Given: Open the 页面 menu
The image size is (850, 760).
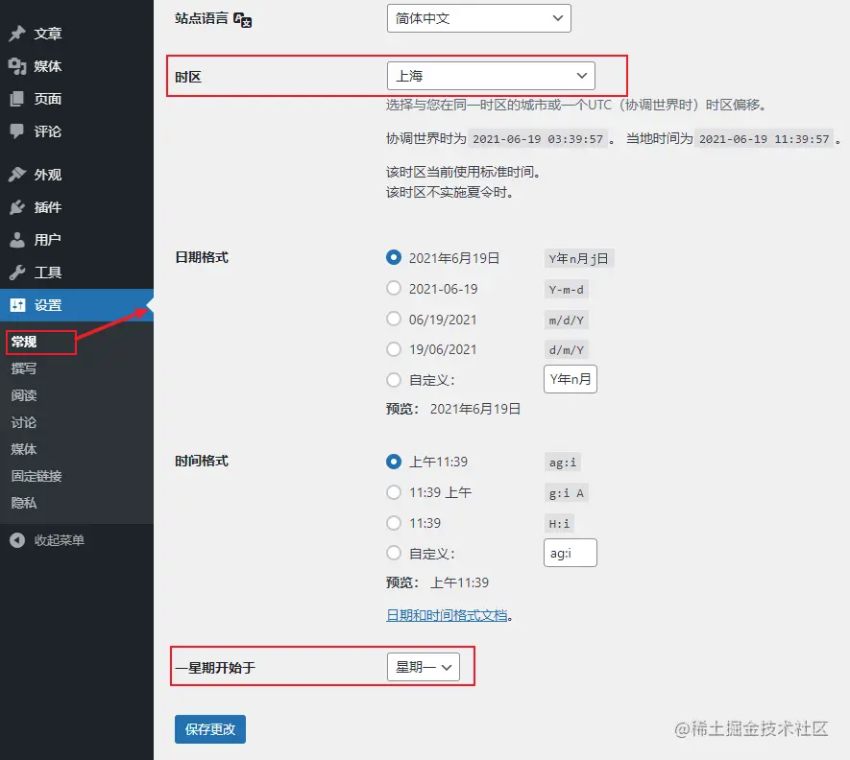Looking at the screenshot, I should 77,99.
